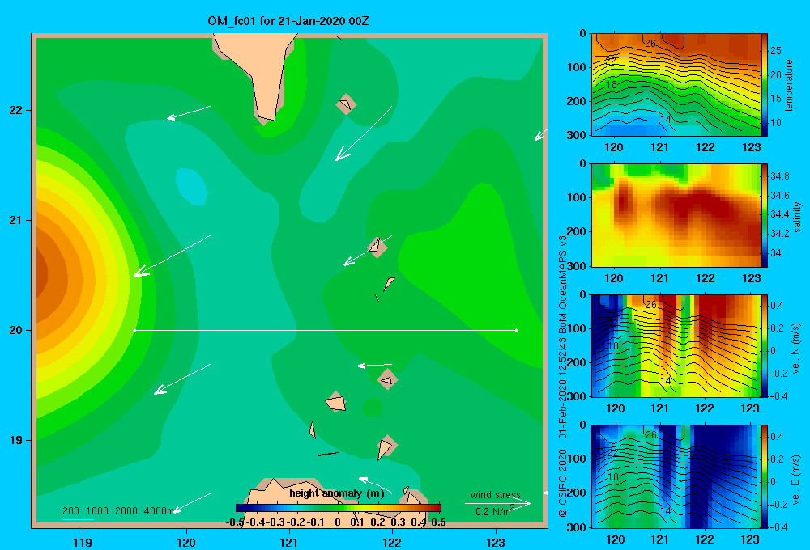Click the CSIRO 2020 copyright text

pyautogui.click(x=563, y=483)
